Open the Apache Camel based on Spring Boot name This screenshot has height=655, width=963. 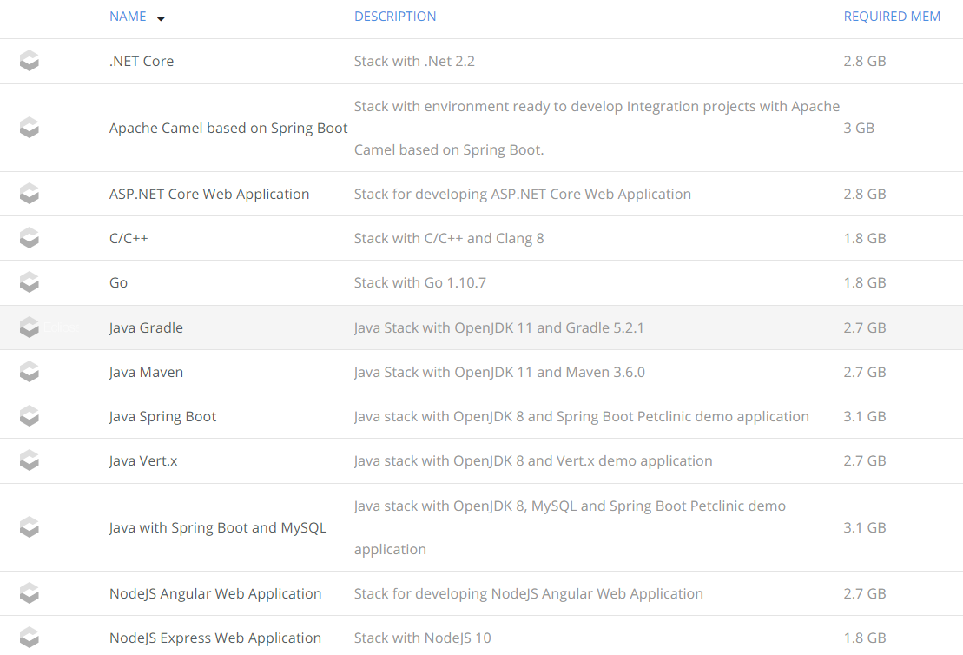click(228, 129)
